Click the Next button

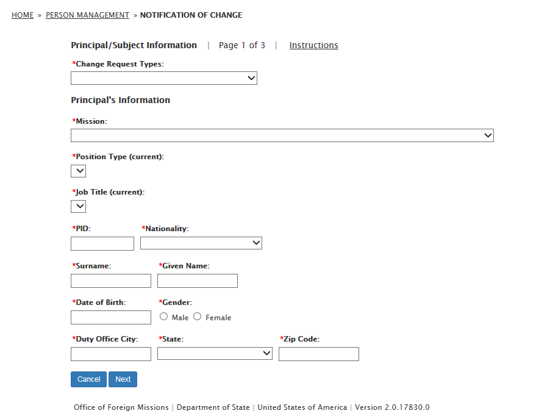coord(123,379)
